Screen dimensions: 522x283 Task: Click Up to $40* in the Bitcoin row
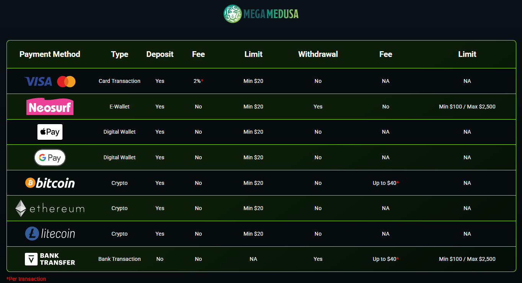(386, 183)
